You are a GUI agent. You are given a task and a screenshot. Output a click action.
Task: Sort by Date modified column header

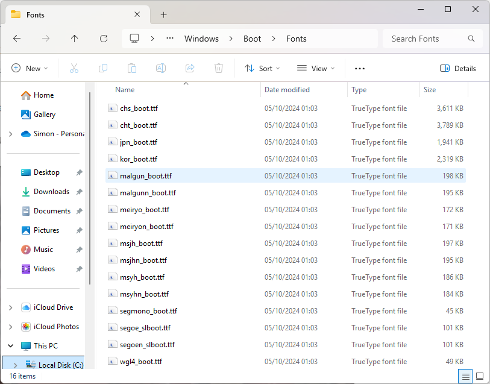304,90
